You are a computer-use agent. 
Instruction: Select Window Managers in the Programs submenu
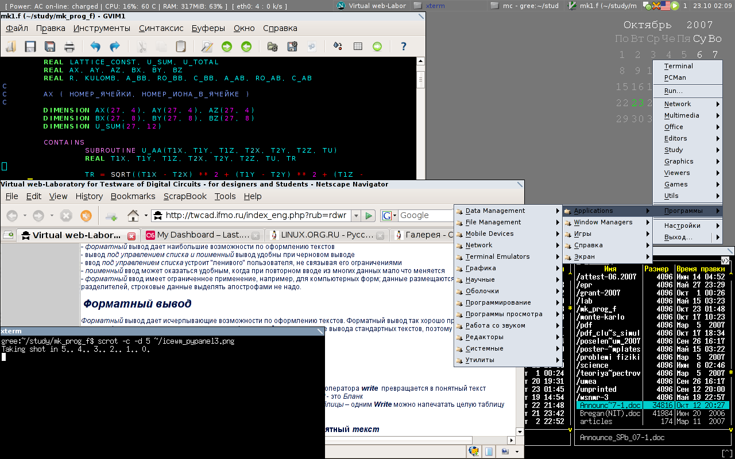[603, 222]
